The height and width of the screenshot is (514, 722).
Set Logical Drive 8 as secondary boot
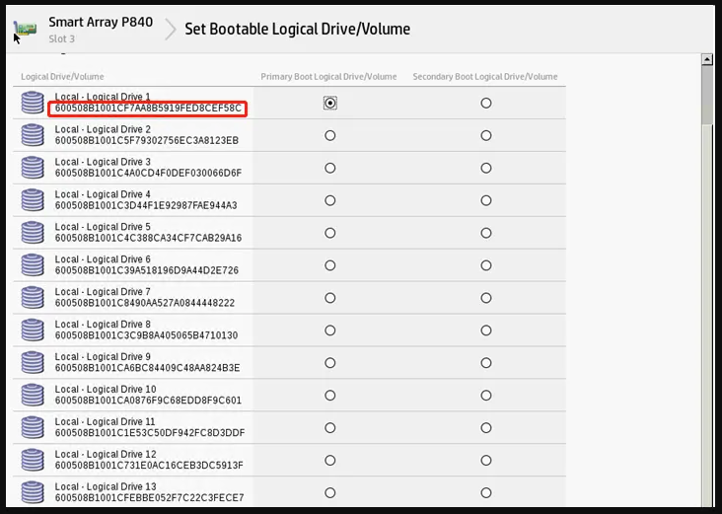(x=486, y=330)
